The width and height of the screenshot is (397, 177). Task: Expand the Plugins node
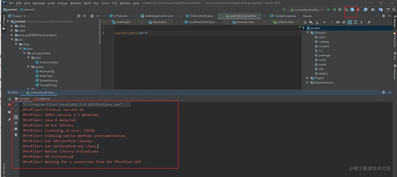(x=307, y=78)
